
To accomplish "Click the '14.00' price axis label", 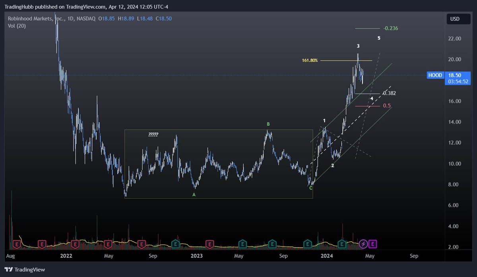I will [455, 122].
